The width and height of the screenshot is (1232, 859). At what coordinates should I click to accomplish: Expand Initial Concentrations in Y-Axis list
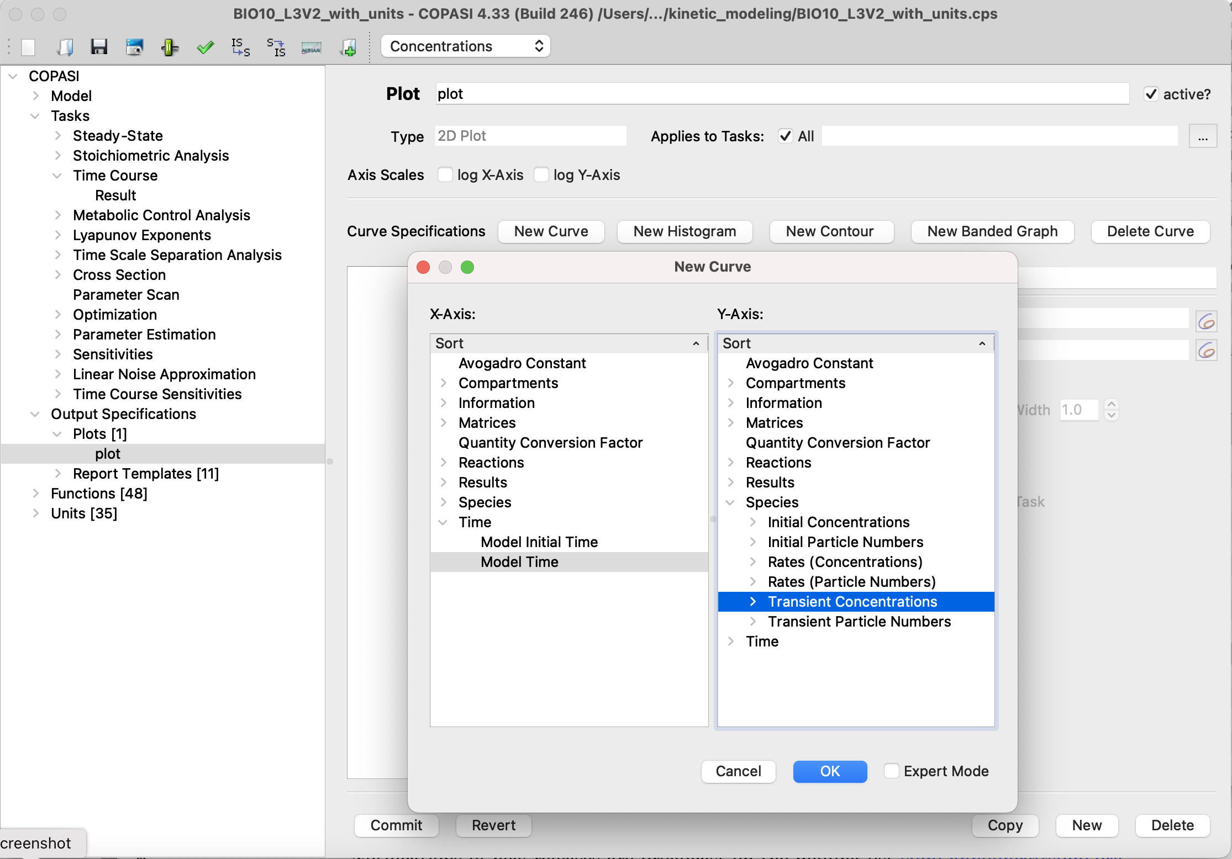click(752, 522)
